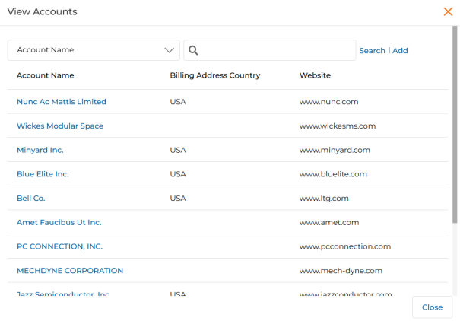Image resolution: width=460 pixels, height=321 pixels.
Task: Click www.nunc.com website cell
Action: pyautogui.click(x=328, y=102)
